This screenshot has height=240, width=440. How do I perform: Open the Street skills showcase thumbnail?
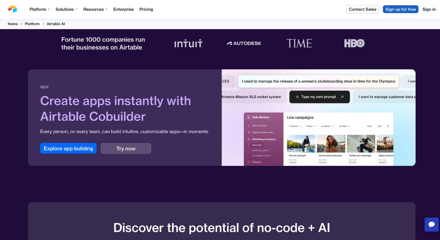click(x=331, y=144)
